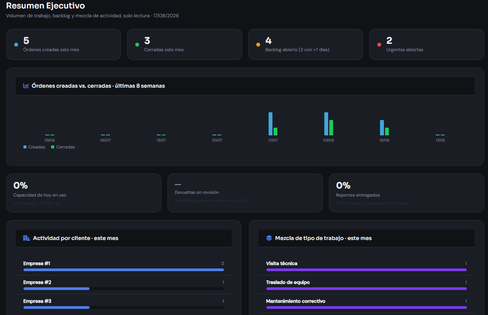This screenshot has width=488, height=315.
Task: Click the "Mezcla de tipo de trabajo · este mes" title
Action: point(324,238)
